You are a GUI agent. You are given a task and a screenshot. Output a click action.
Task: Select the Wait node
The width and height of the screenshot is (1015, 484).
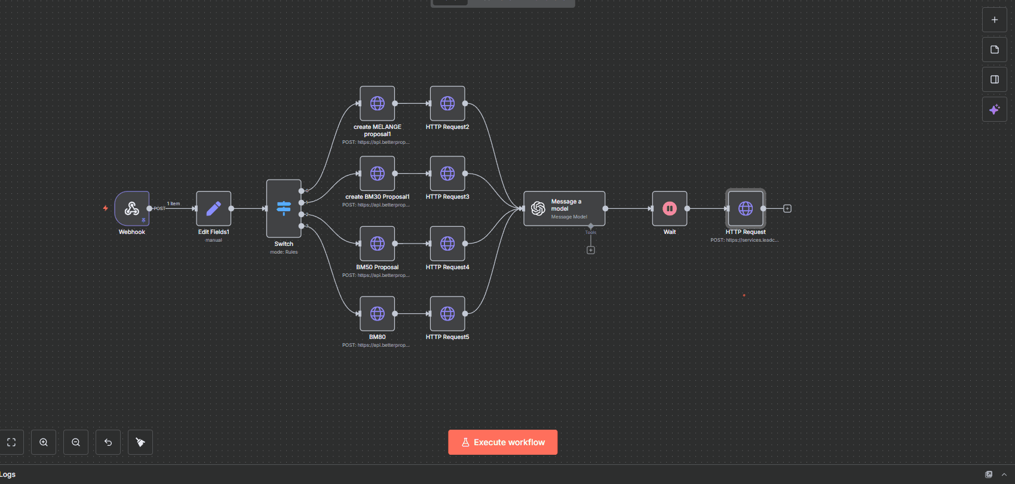coord(670,208)
